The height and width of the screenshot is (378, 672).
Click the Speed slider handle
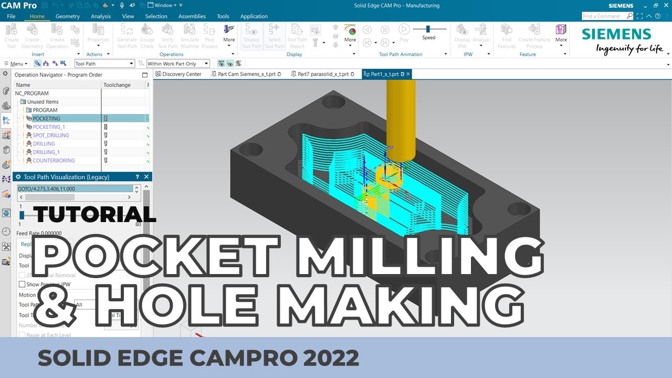[x=428, y=29]
